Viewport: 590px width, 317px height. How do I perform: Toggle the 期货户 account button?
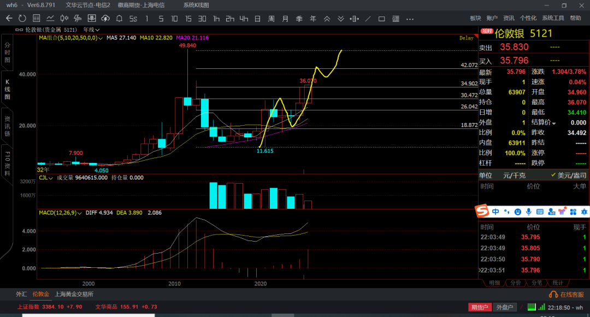pyautogui.click(x=480, y=307)
